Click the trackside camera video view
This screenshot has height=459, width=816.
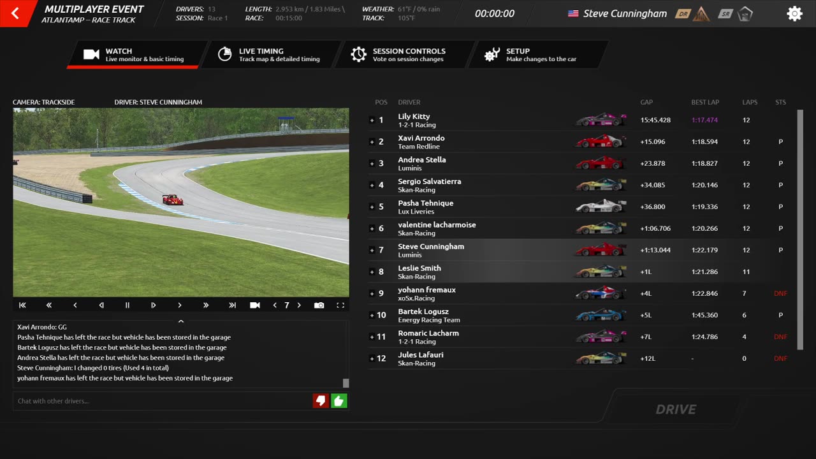[181, 202]
